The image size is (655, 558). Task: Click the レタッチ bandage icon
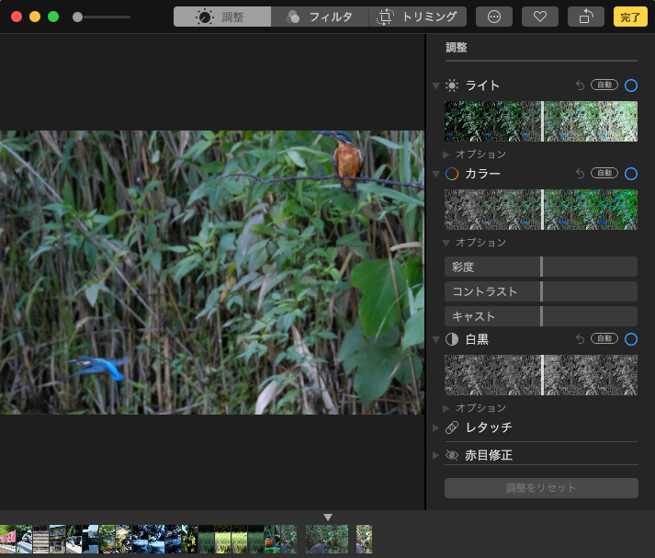tap(452, 427)
